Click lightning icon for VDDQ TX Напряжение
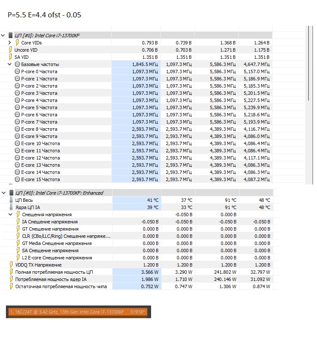 pos(11,265)
